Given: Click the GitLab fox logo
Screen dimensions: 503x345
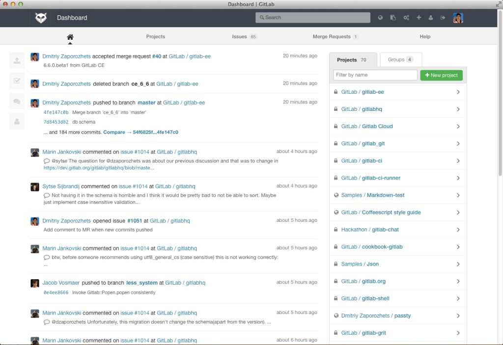Looking at the screenshot, I should (41, 18).
